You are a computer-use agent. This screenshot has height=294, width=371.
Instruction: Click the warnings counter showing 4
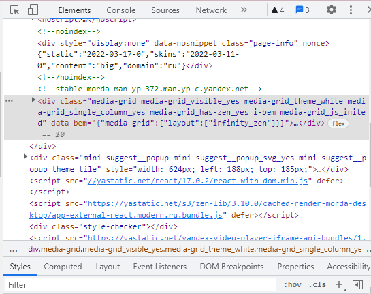(x=278, y=10)
